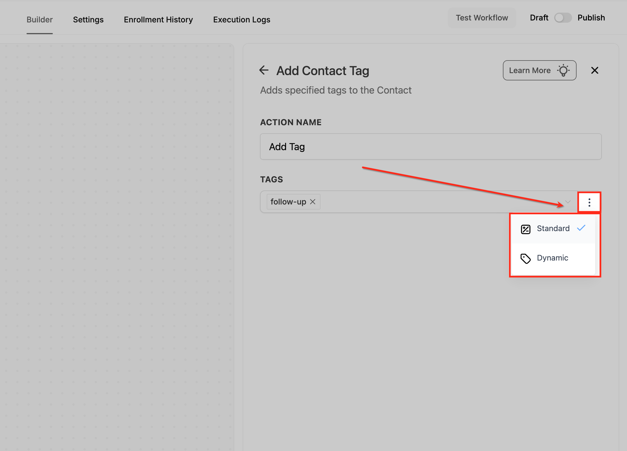Click the blue checkmark next to Standard

(x=581, y=228)
